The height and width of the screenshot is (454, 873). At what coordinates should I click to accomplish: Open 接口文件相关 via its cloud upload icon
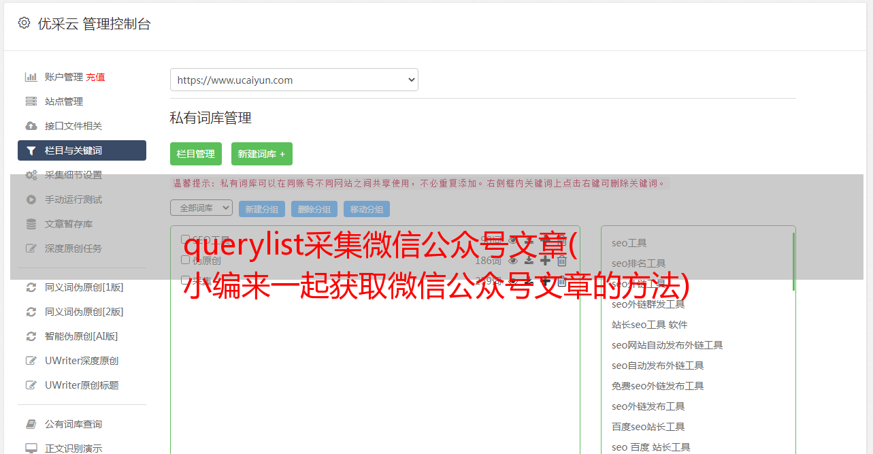click(31, 126)
